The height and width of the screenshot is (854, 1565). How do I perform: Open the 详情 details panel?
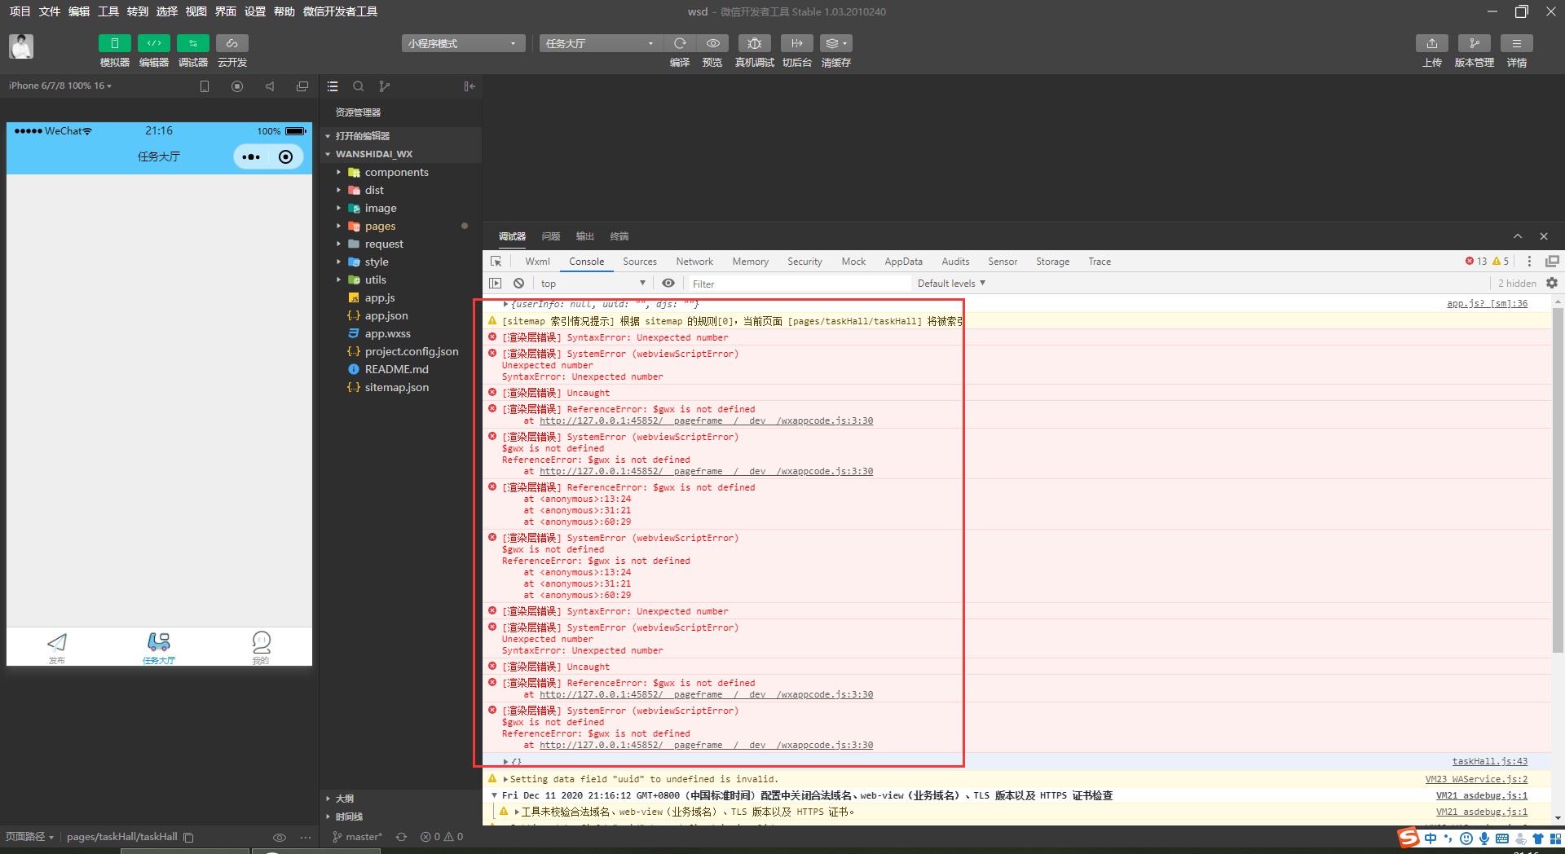click(1517, 43)
